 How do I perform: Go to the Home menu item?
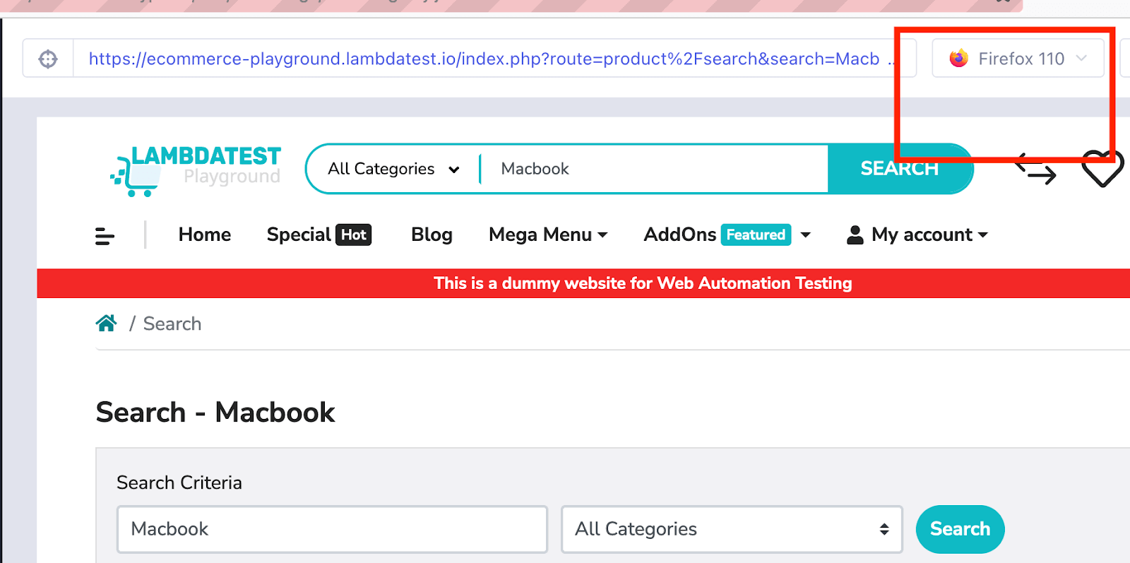[x=205, y=235]
